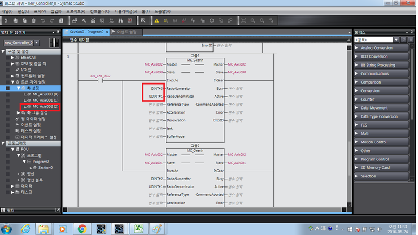Open Google Chrome from the taskbar

82,229
